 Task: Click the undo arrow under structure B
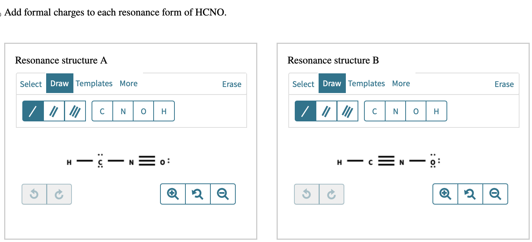pyautogui.click(x=306, y=194)
